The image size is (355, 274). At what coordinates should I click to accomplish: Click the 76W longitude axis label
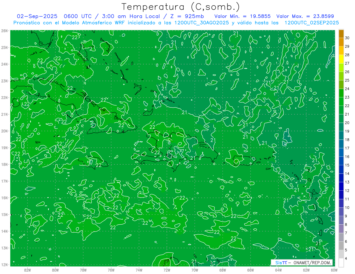tap(111, 270)
